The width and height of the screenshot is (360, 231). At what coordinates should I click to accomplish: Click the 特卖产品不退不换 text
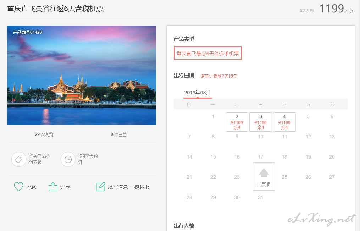click(39, 159)
